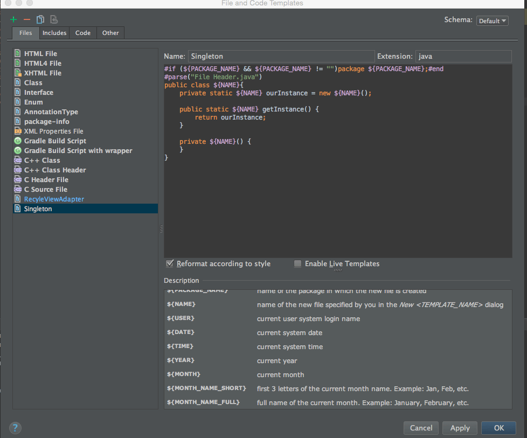The image size is (527, 438).
Task: Click the HTML4 File template icon
Action: [x=17, y=63]
